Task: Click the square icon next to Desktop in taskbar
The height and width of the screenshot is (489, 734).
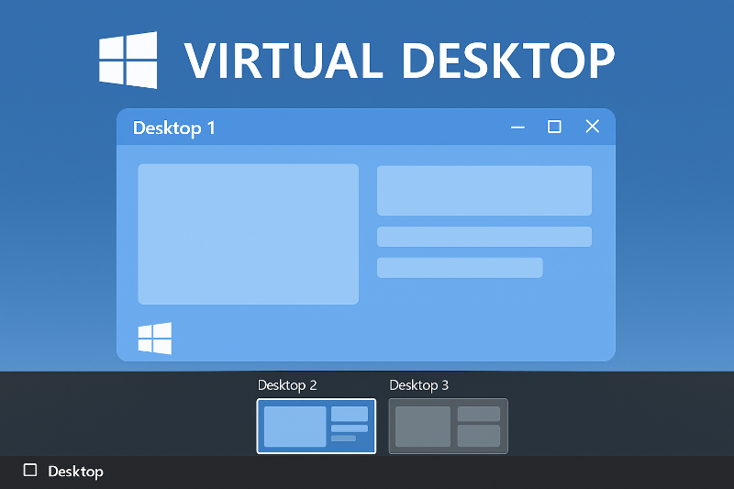Action: pyautogui.click(x=30, y=470)
